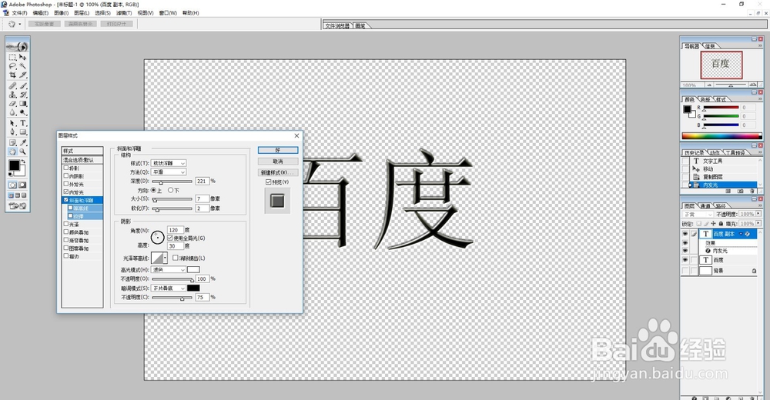Switch to the 通道 channels tab
Screen dimensions: 770x400
tap(705, 205)
